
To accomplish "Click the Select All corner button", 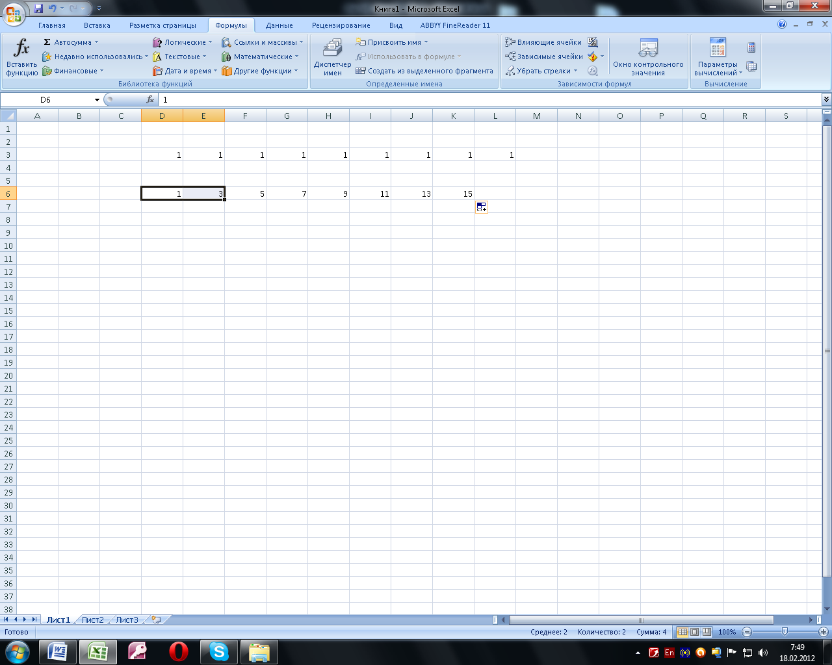I will pyautogui.click(x=8, y=116).
